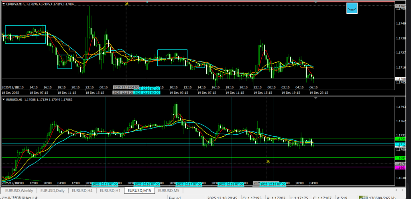Click the blue smiley Expert Advisor icon
The height and width of the screenshot is (199, 411).
coord(352,8)
